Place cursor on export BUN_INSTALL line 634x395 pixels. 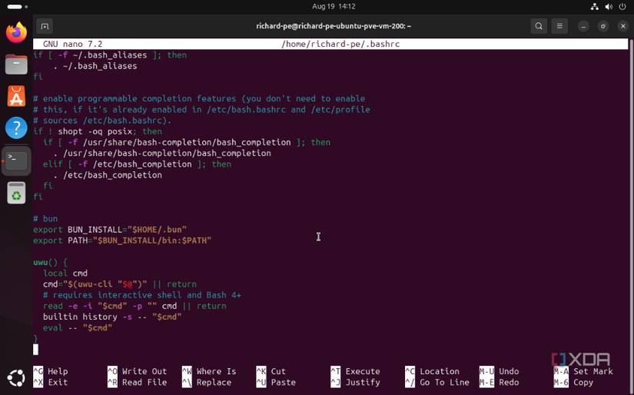tap(110, 230)
